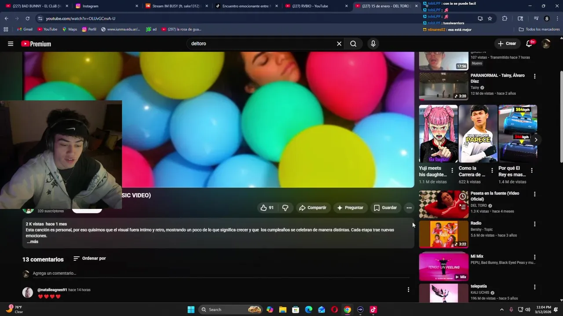Open options for telepatía suggestion
Viewport: 563px width, 316px height.
click(534, 287)
